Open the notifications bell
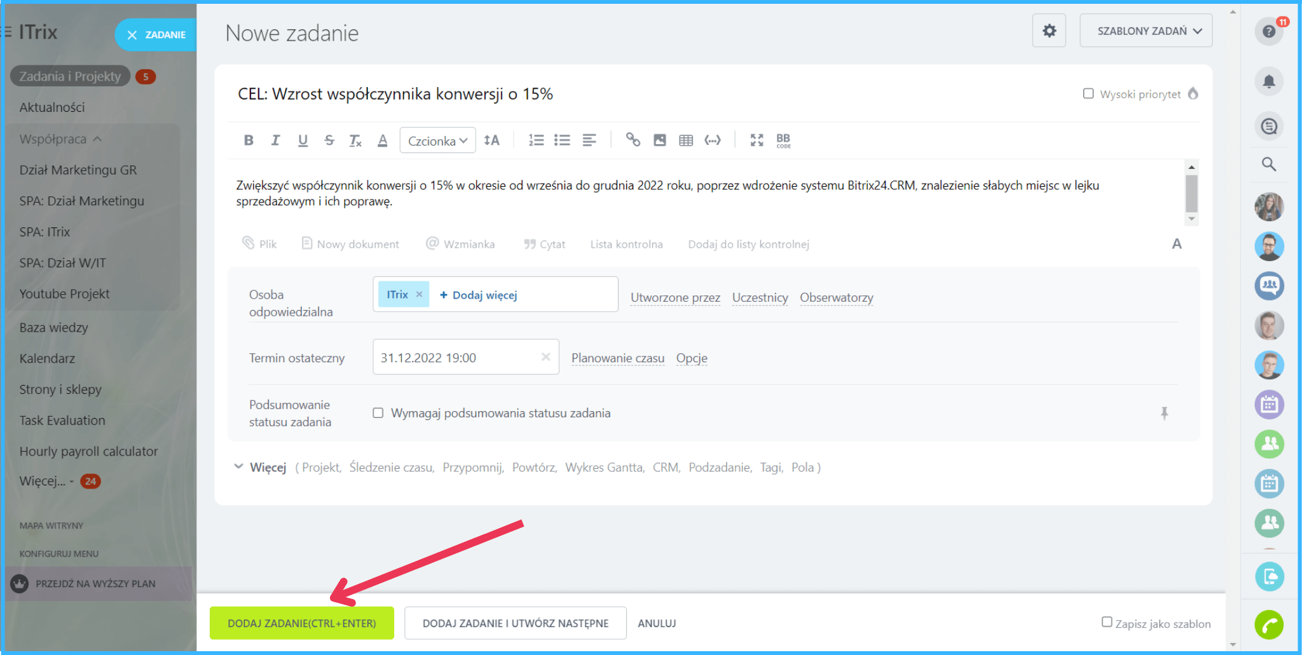This screenshot has height=655, width=1302. coord(1269,82)
